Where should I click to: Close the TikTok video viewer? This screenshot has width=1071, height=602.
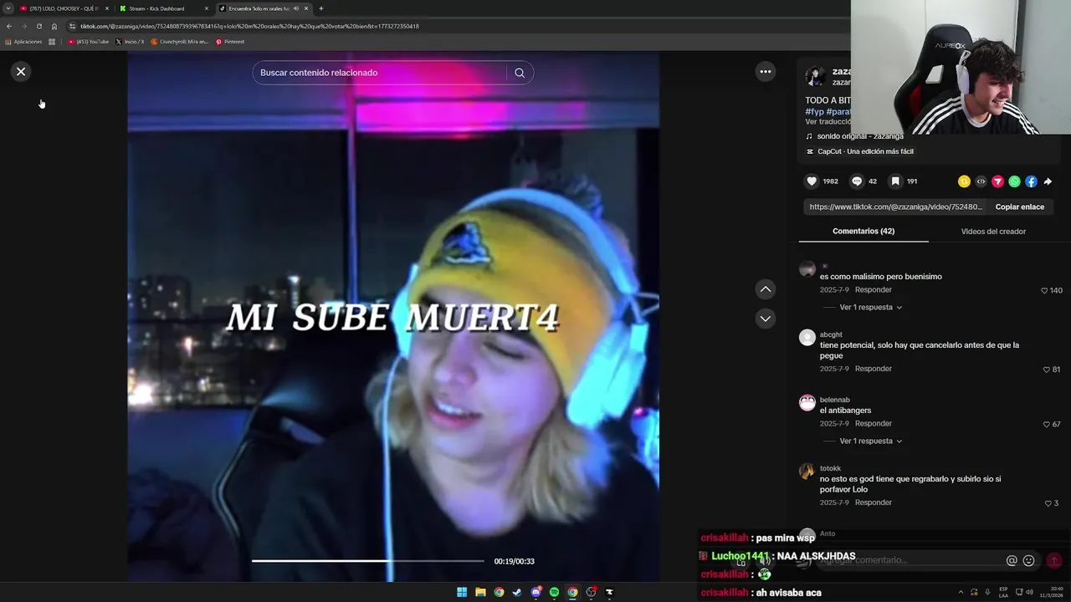point(21,71)
